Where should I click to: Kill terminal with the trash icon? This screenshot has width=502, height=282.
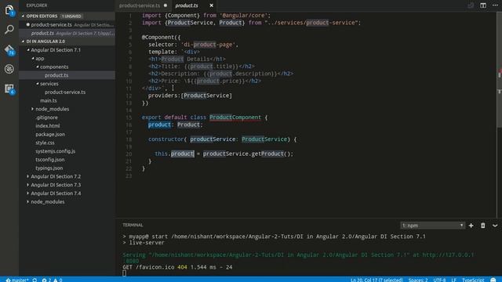pos(483,226)
